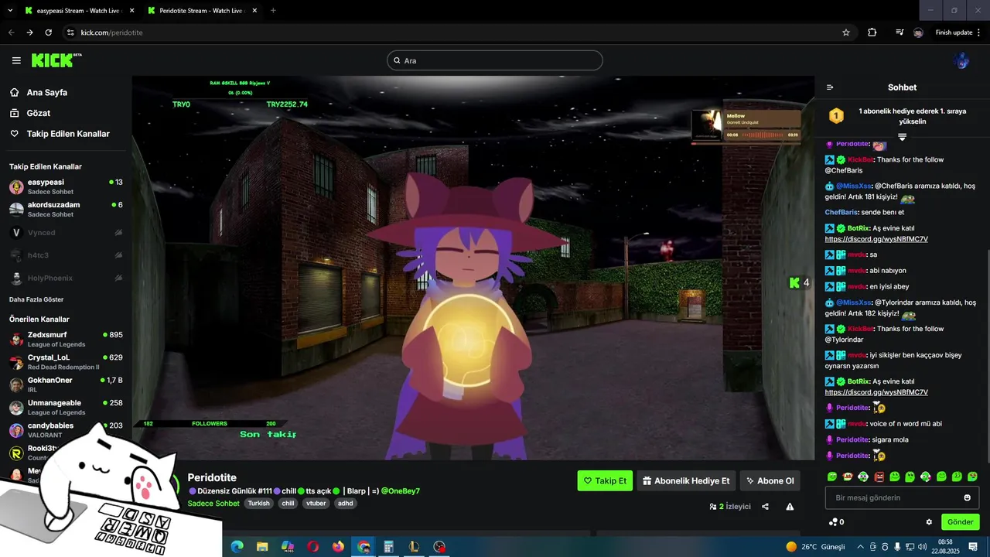Open the Zedxsmurf recommended channel

[x=66, y=339]
